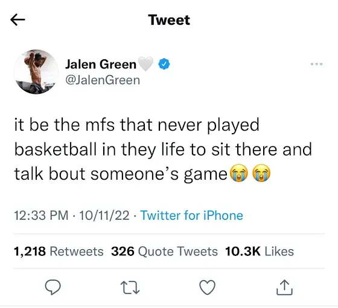Reply with the speech bubble icon
Screen dimensions: 338x308
click(x=53, y=287)
